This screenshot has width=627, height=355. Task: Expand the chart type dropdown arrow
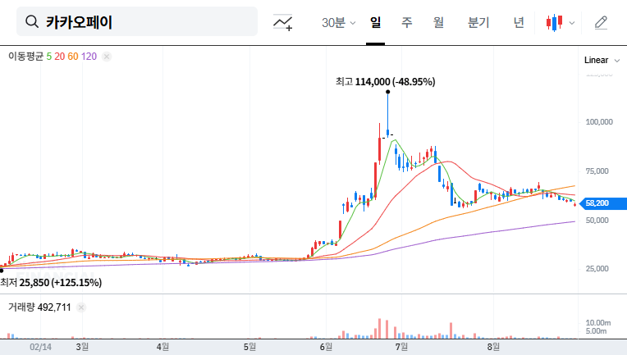[x=572, y=23]
